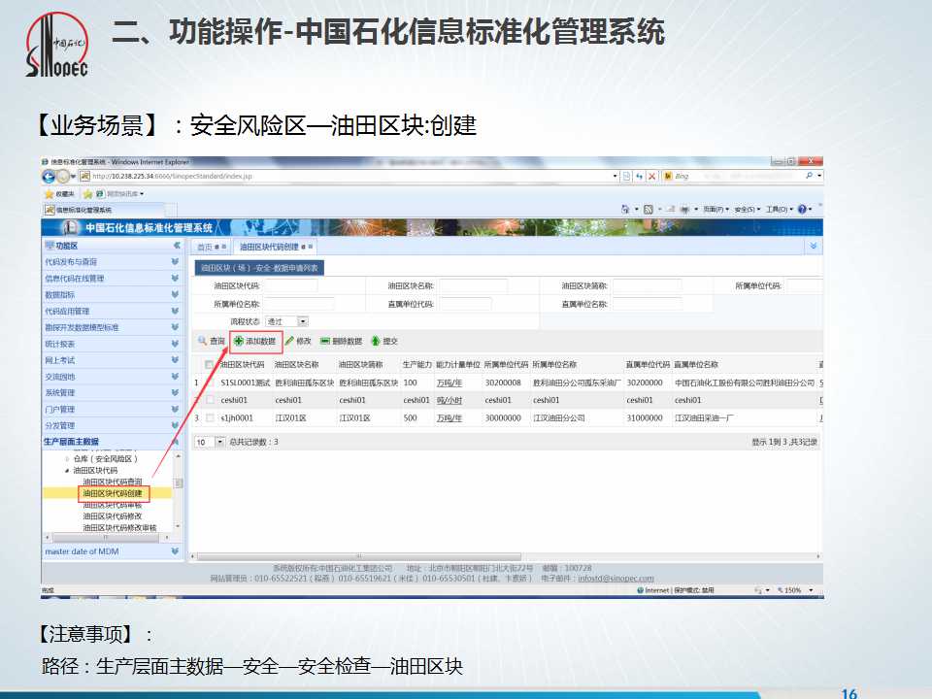Viewport: 932px width, 699px height.
Task: Toggle the select-all checkbox in table header
Action: pyautogui.click(x=209, y=364)
